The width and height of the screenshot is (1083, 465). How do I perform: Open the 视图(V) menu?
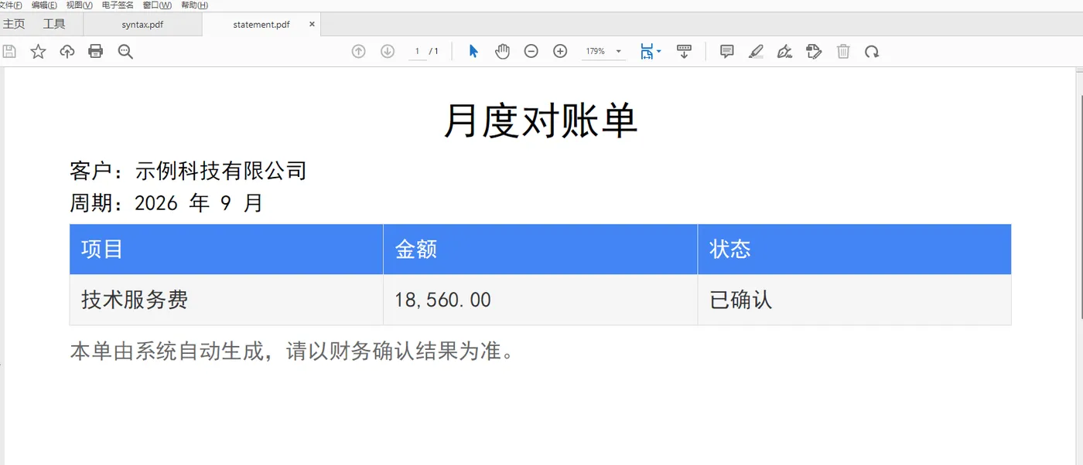[80, 5]
